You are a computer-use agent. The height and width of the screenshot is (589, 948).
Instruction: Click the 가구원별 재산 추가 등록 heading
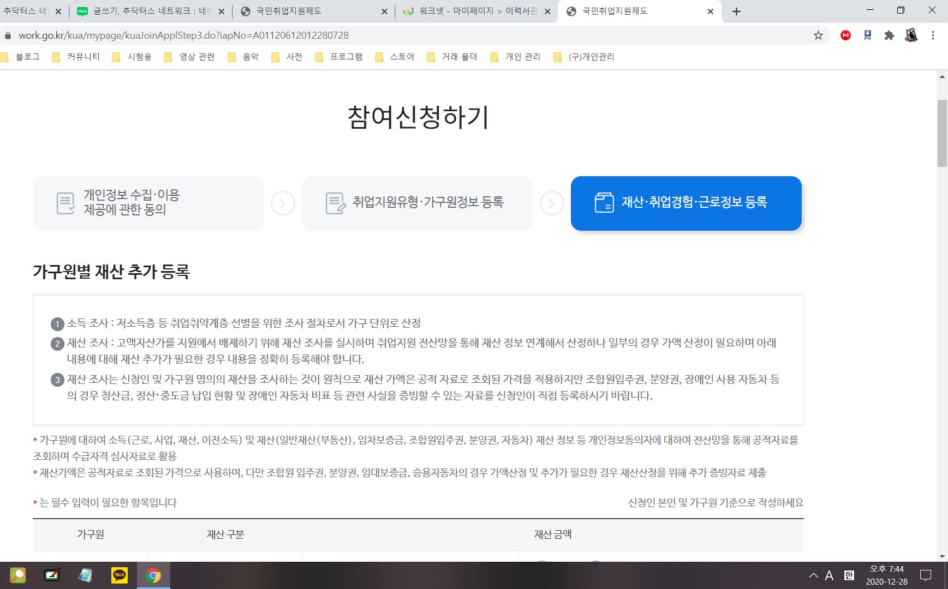point(111,272)
